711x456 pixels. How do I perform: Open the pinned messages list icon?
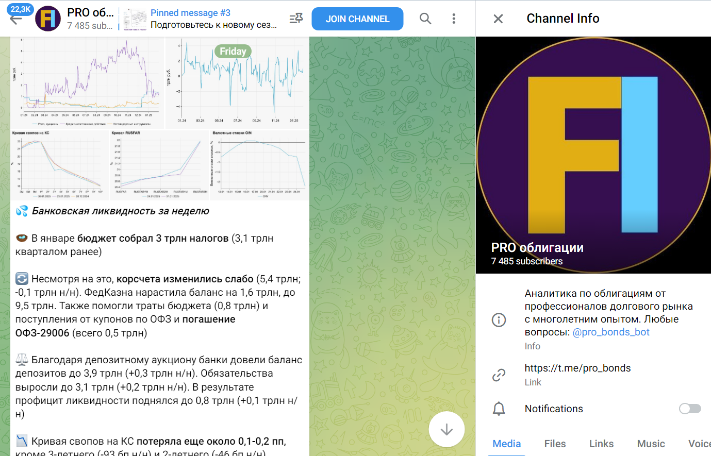[296, 19]
